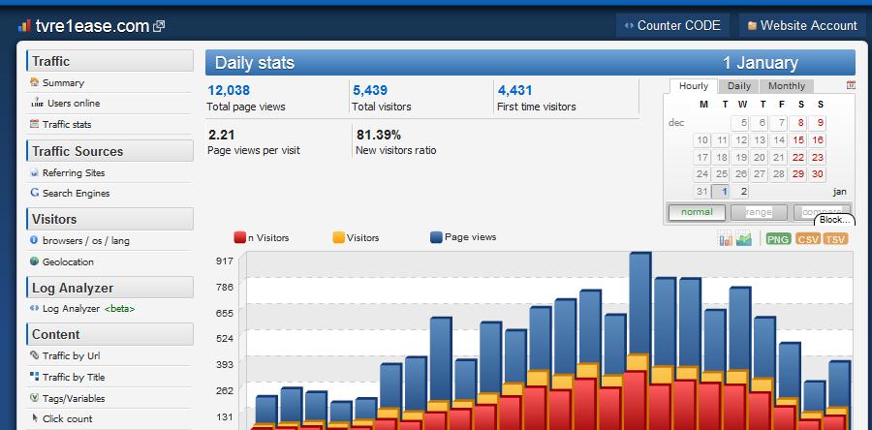Open Search Engines report
Image resolution: width=872 pixels, height=430 pixels.
click(x=77, y=194)
